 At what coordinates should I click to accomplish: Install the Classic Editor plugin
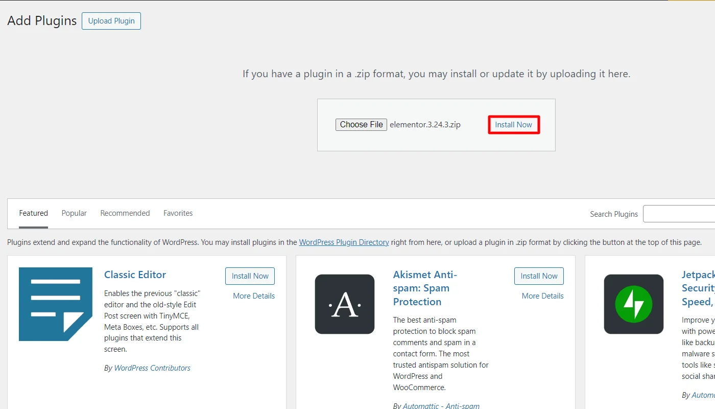click(x=250, y=276)
